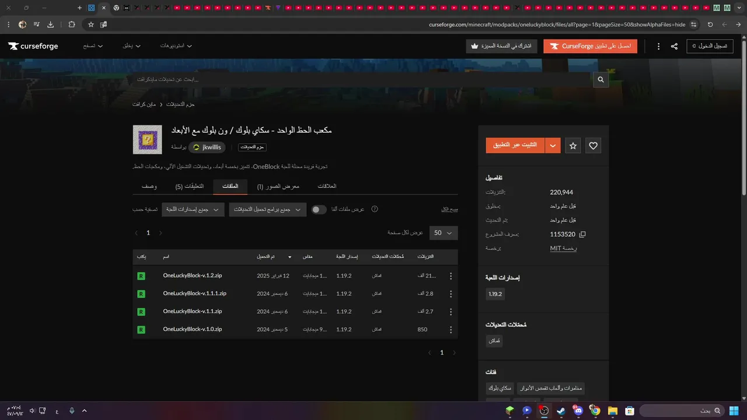Click in the mods search input field
747x420 pixels.
tap(362, 79)
